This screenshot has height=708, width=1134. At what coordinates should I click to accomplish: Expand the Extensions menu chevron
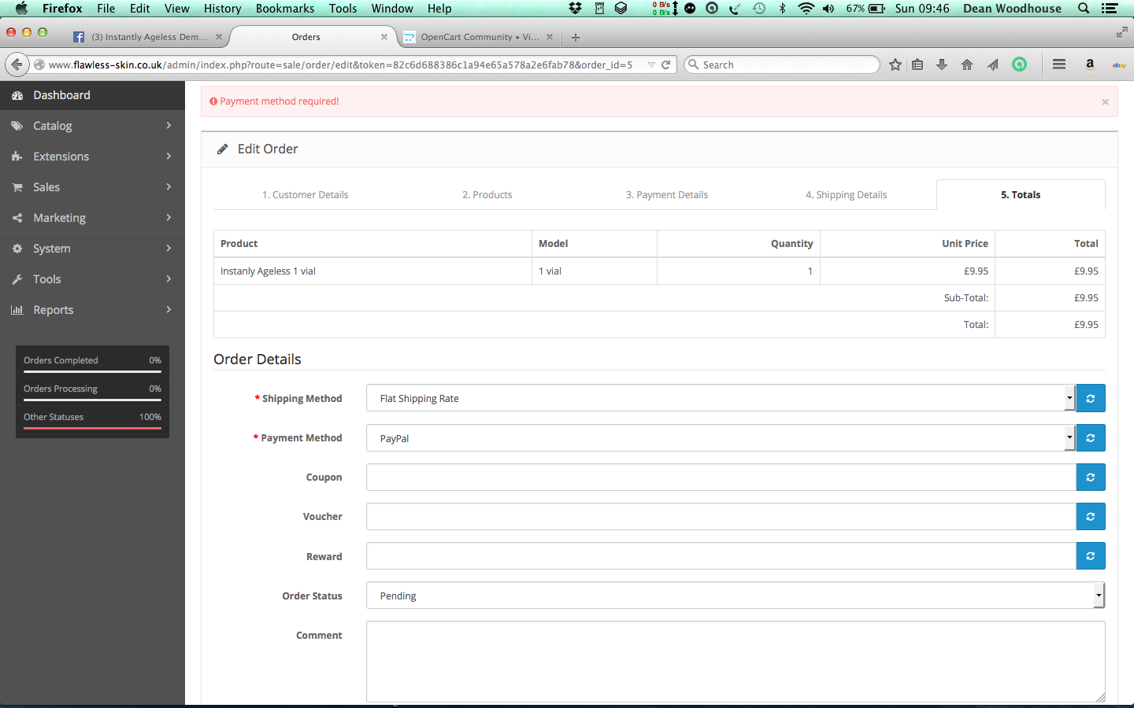click(169, 157)
